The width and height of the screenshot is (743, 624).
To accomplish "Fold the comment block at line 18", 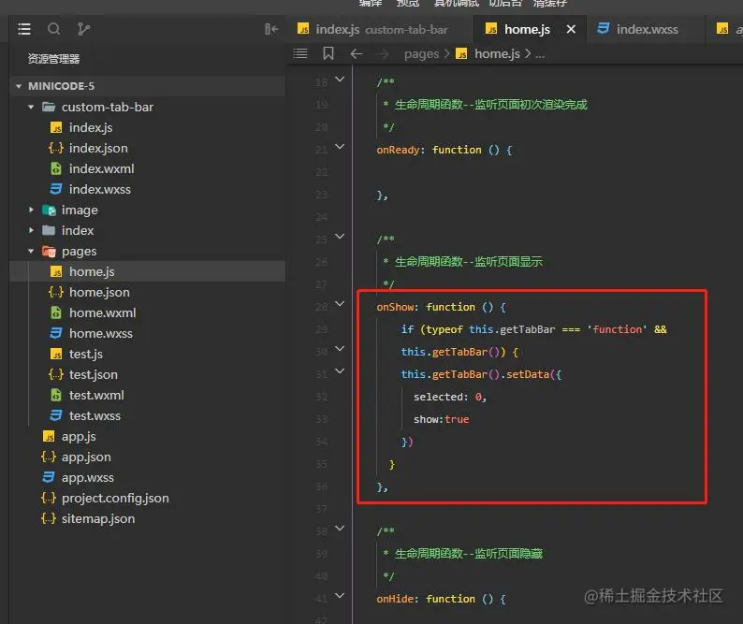I will coord(340,80).
